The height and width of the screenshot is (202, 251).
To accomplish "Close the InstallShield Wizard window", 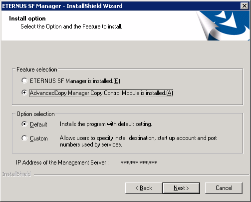I will click(x=245, y=6).
